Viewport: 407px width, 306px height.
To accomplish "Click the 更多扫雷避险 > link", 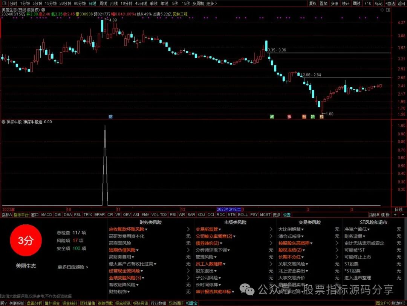I will 73,267.
